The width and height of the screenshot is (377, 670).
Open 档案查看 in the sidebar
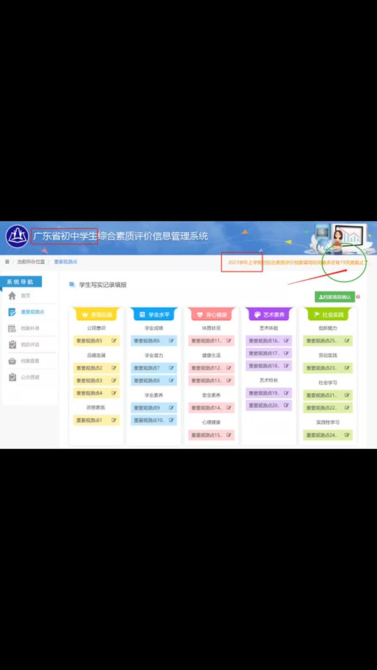point(30,361)
